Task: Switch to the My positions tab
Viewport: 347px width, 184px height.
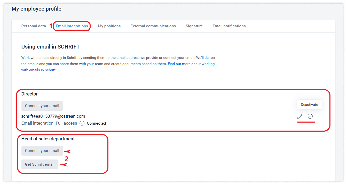Action: point(109,26)
